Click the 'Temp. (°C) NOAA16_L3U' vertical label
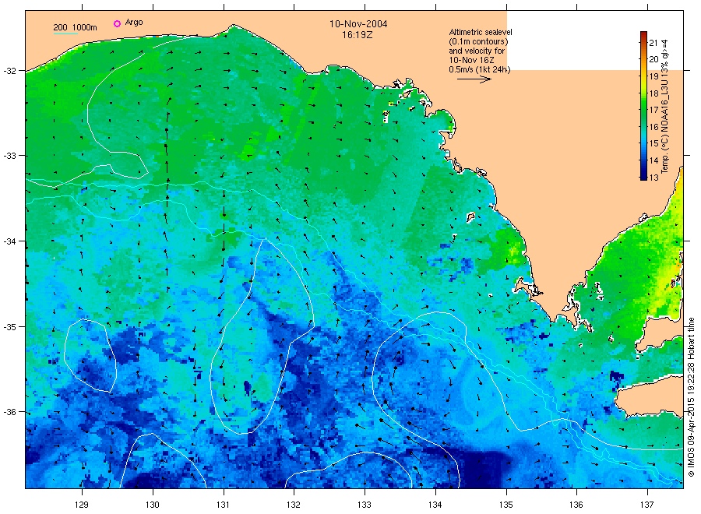Image resolution: width=701 pixels, height=514 pixels. click(x=665, y=128)
